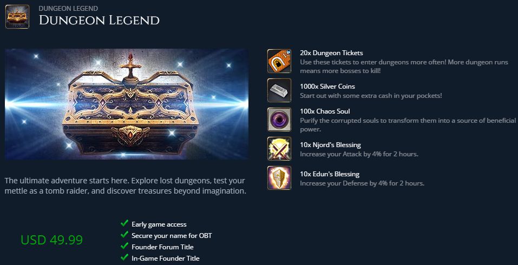Click the checkmark next to Secure your name for OBT
This screenshot has height=265, width=518.
(x=124, y=235)
